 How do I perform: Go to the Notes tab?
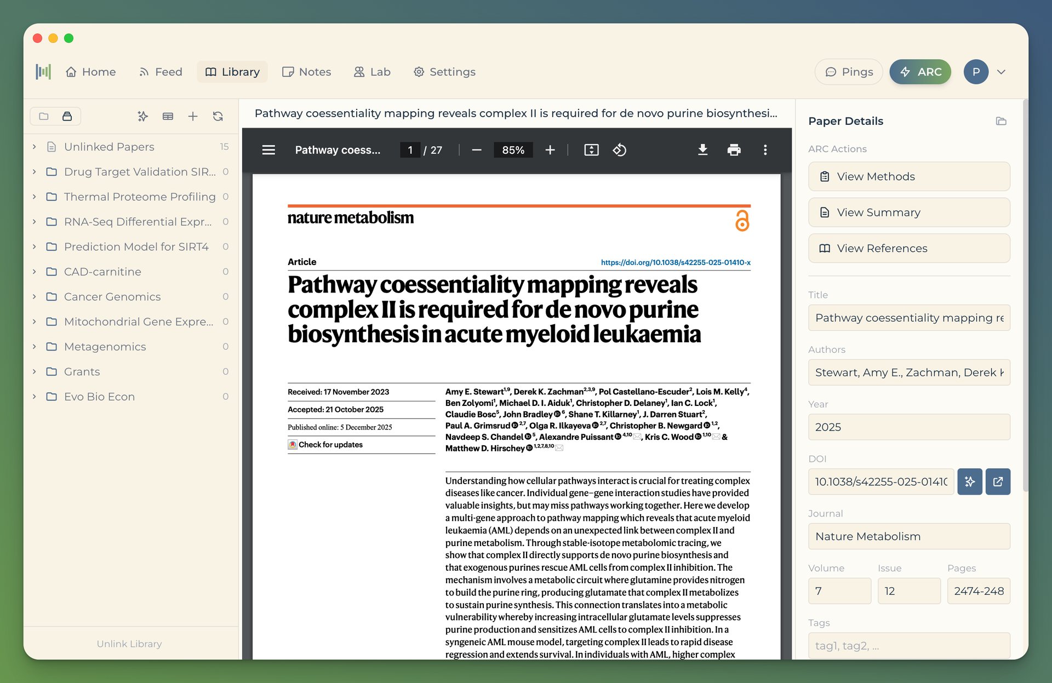tap(307, 72)
